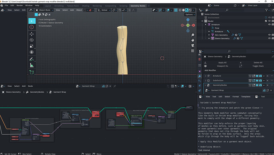Collapse the Model collection in Outliner
Viewport: 274px width, 155px height.
point(202,21)
